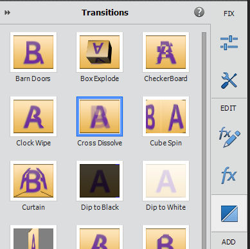Select the Curtain transition
This screenshot has height=249, width=250.
click(x=33, y=181)
